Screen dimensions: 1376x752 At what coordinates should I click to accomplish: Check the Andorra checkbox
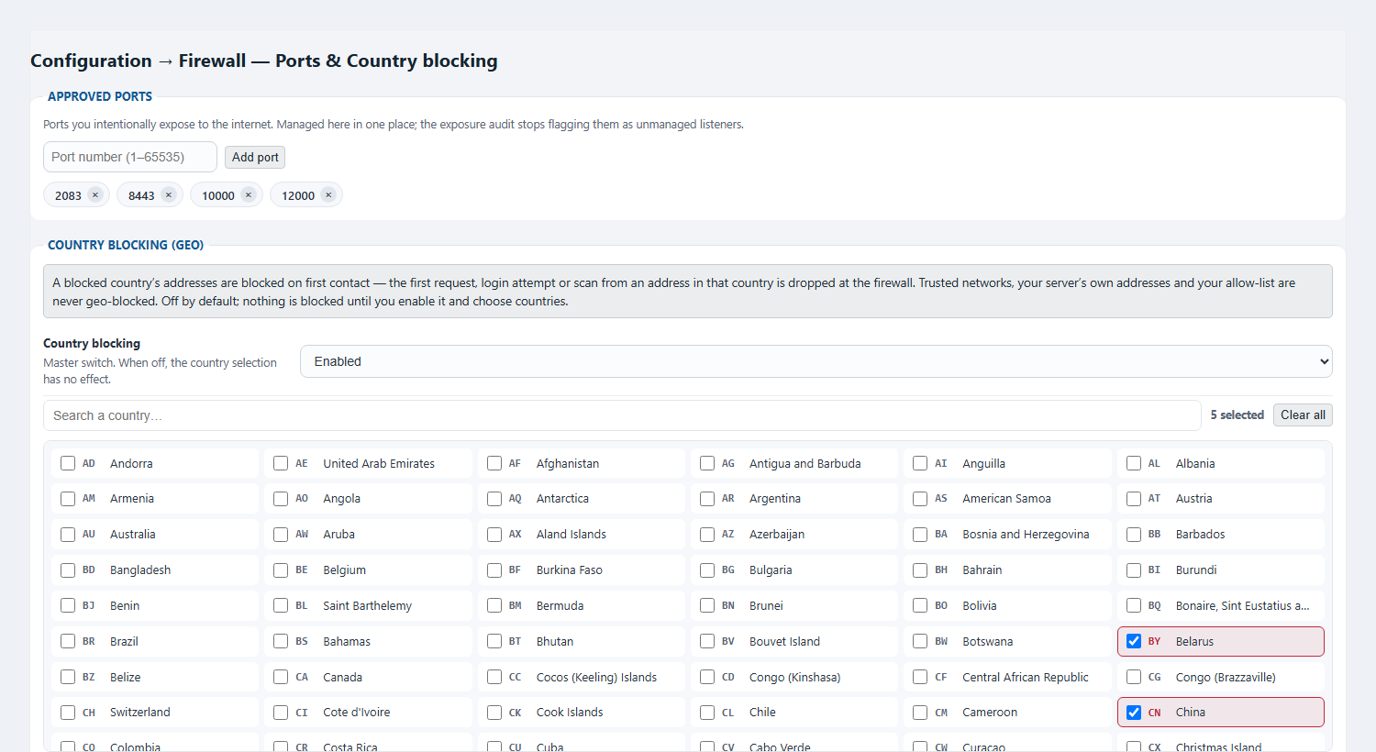[68, 463]
